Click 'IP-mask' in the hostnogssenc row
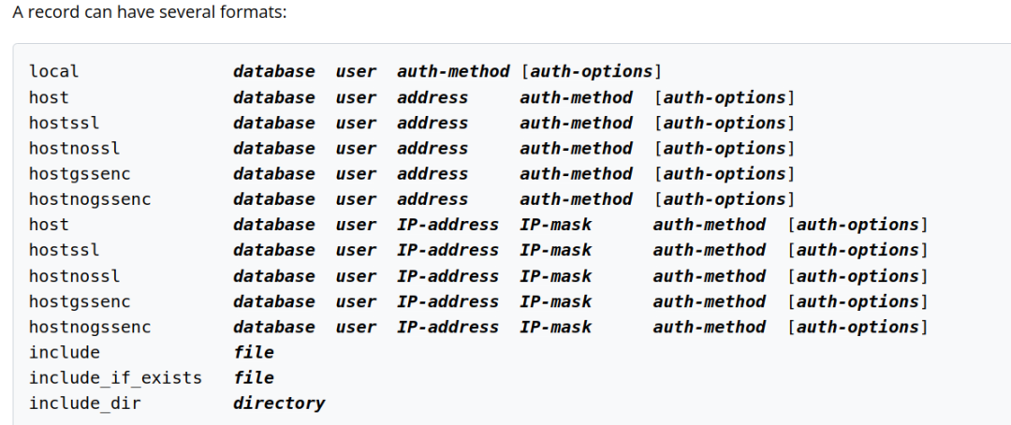The image size is (1011, 425). [556, 327]
